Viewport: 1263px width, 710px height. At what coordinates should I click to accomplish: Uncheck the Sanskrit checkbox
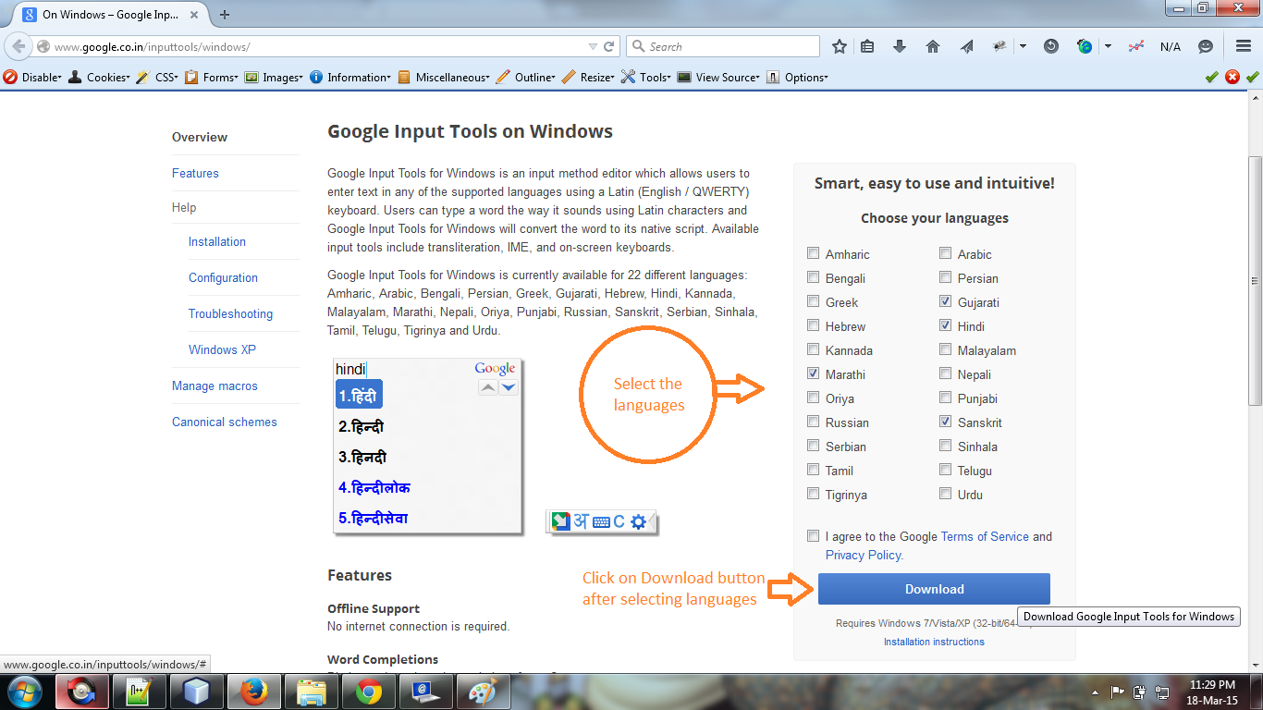pyautogui.click(x=945, y=422)
